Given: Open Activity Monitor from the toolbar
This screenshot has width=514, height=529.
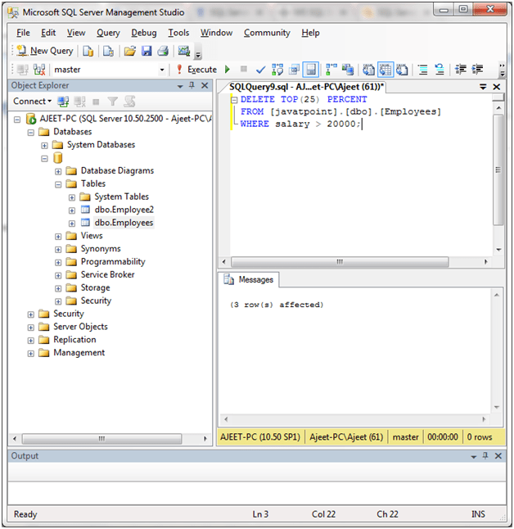Looking at the screenshot, I should pyautogui.click(x=184, y=51).
